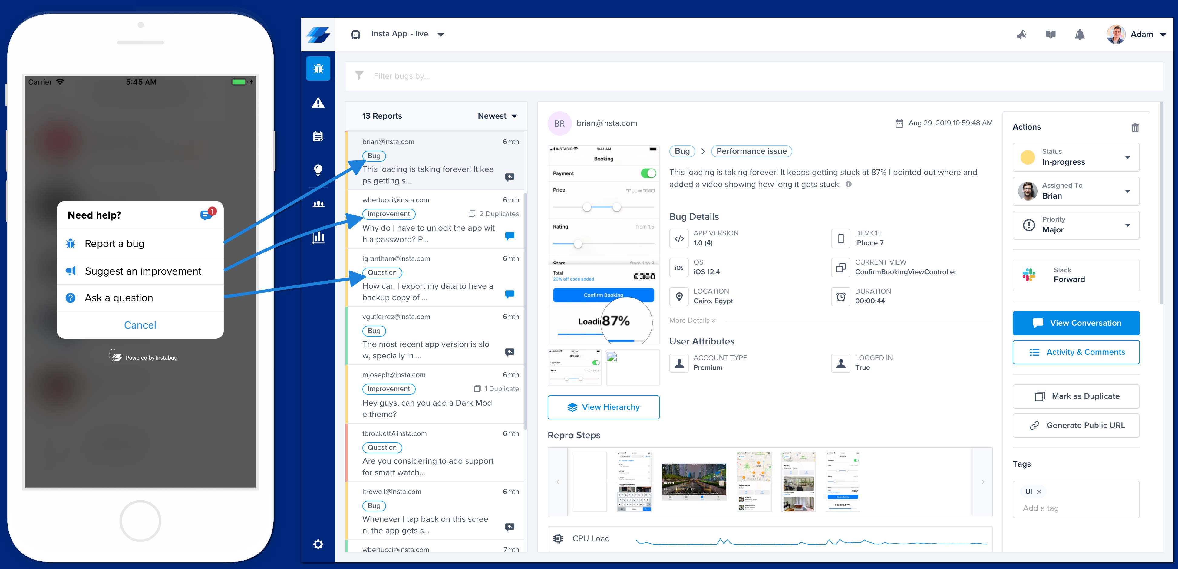Toggle the Payment switch in screenshot

pos(648,173)
